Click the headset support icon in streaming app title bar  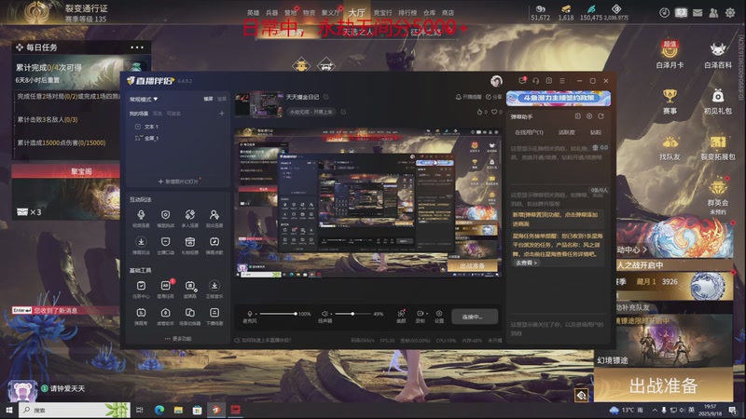535,81
